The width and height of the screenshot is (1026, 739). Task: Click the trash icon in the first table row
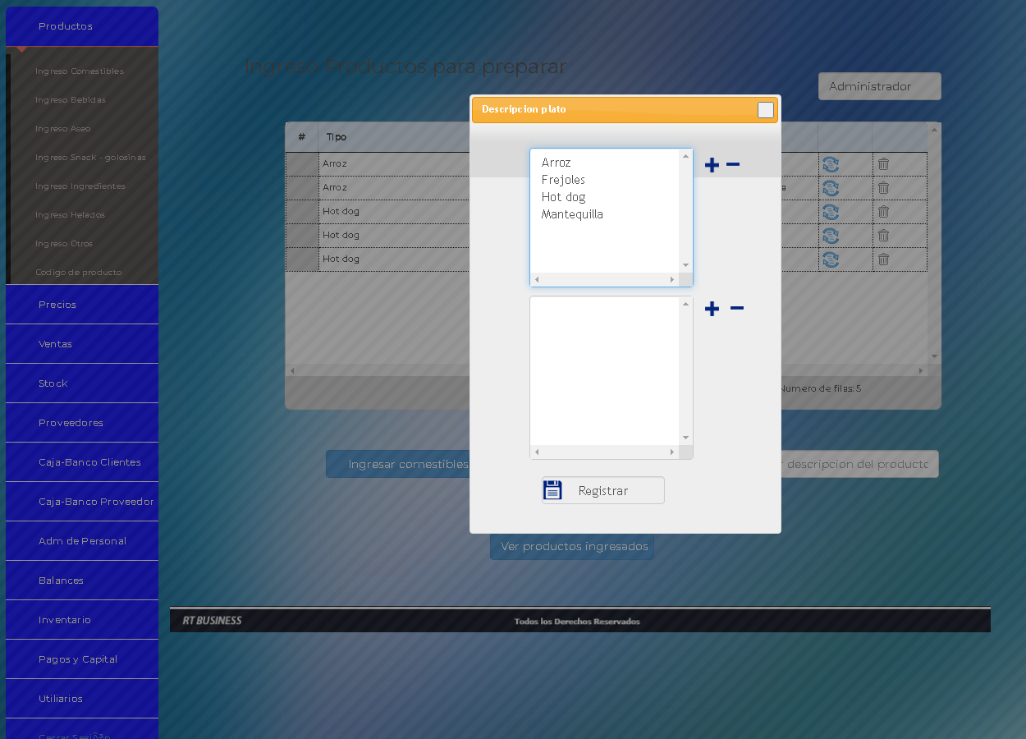(883, 164)
